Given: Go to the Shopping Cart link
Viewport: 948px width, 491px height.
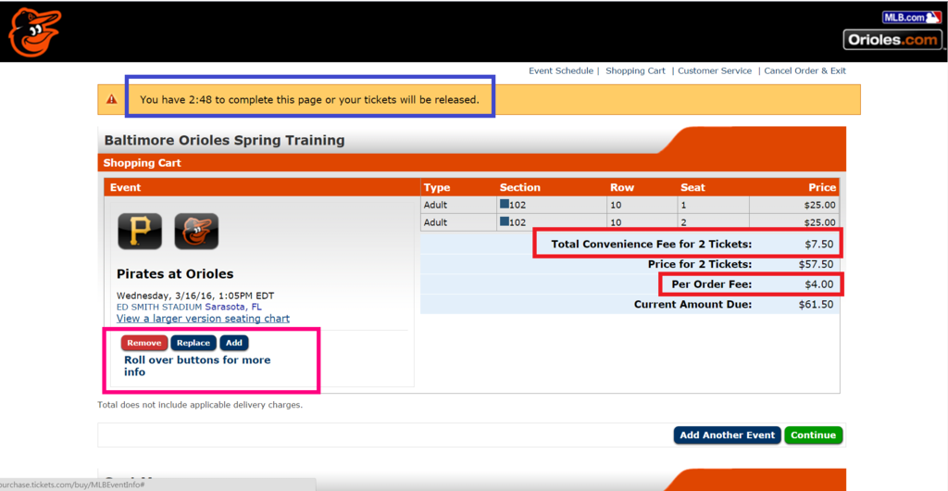Looking at the screenshot, I should tap(635, 70).
